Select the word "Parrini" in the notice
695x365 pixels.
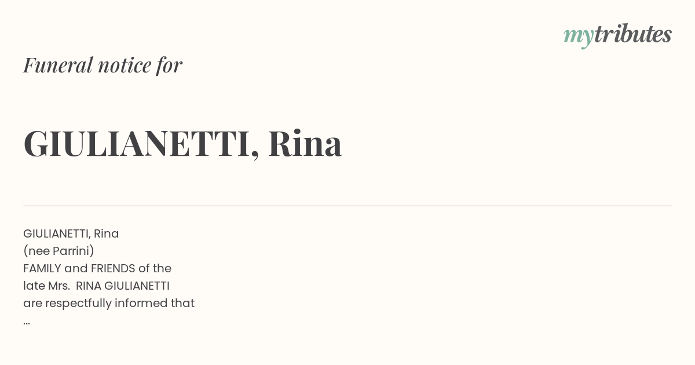point(71,251)
